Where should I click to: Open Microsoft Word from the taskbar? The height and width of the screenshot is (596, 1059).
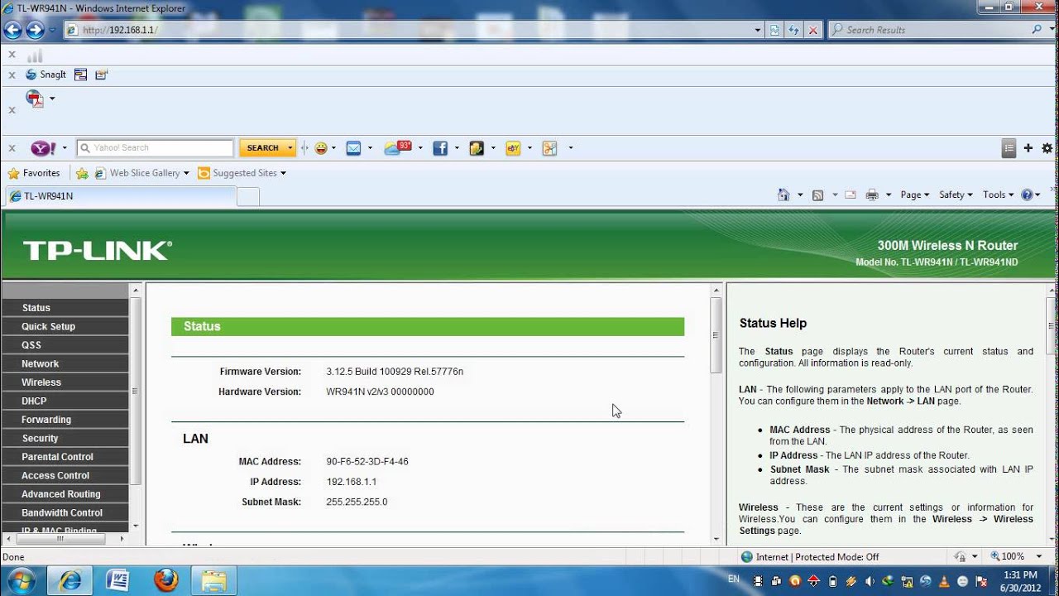click(117, 579)
